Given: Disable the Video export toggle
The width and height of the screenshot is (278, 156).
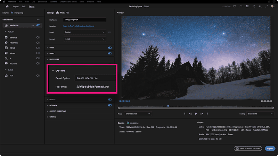Looking at the screenshot, I should click(110, 48).
